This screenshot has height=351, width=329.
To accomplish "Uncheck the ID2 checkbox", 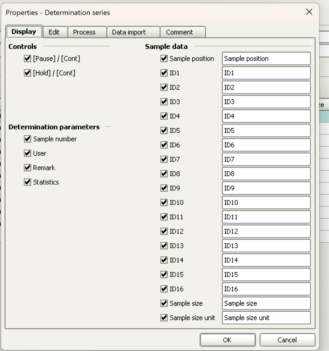I will point(164,87).
